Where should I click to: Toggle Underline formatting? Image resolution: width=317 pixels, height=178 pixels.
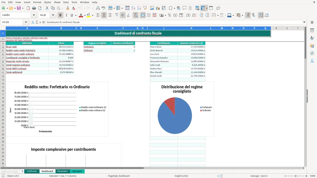[72, 15]
